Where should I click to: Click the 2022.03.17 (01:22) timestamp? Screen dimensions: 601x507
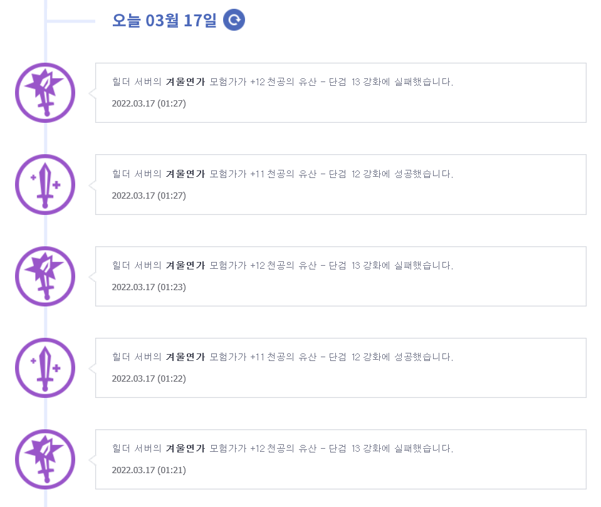click(x=149, y=379)
